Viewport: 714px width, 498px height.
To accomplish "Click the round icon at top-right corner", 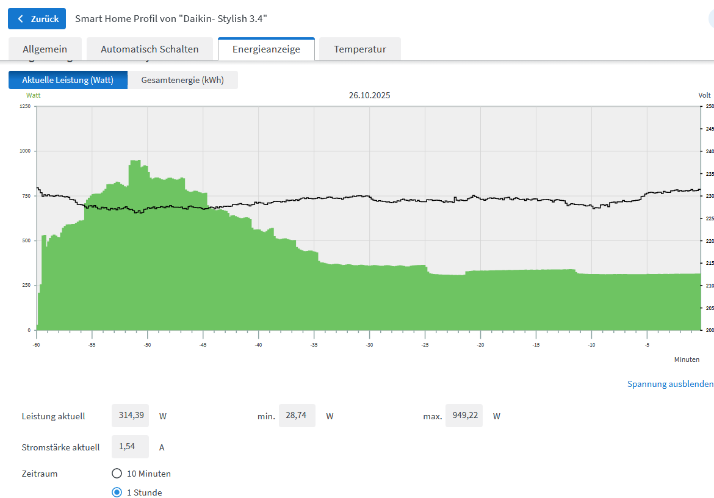I will [x=711, y=19].
